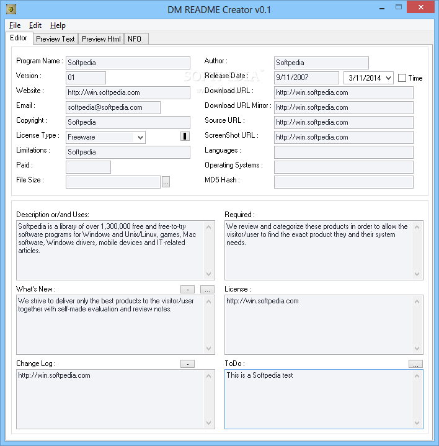The image size is (439, 446).
Task: Click License scrollbar down arrow
Action: [x=417, y=349]
